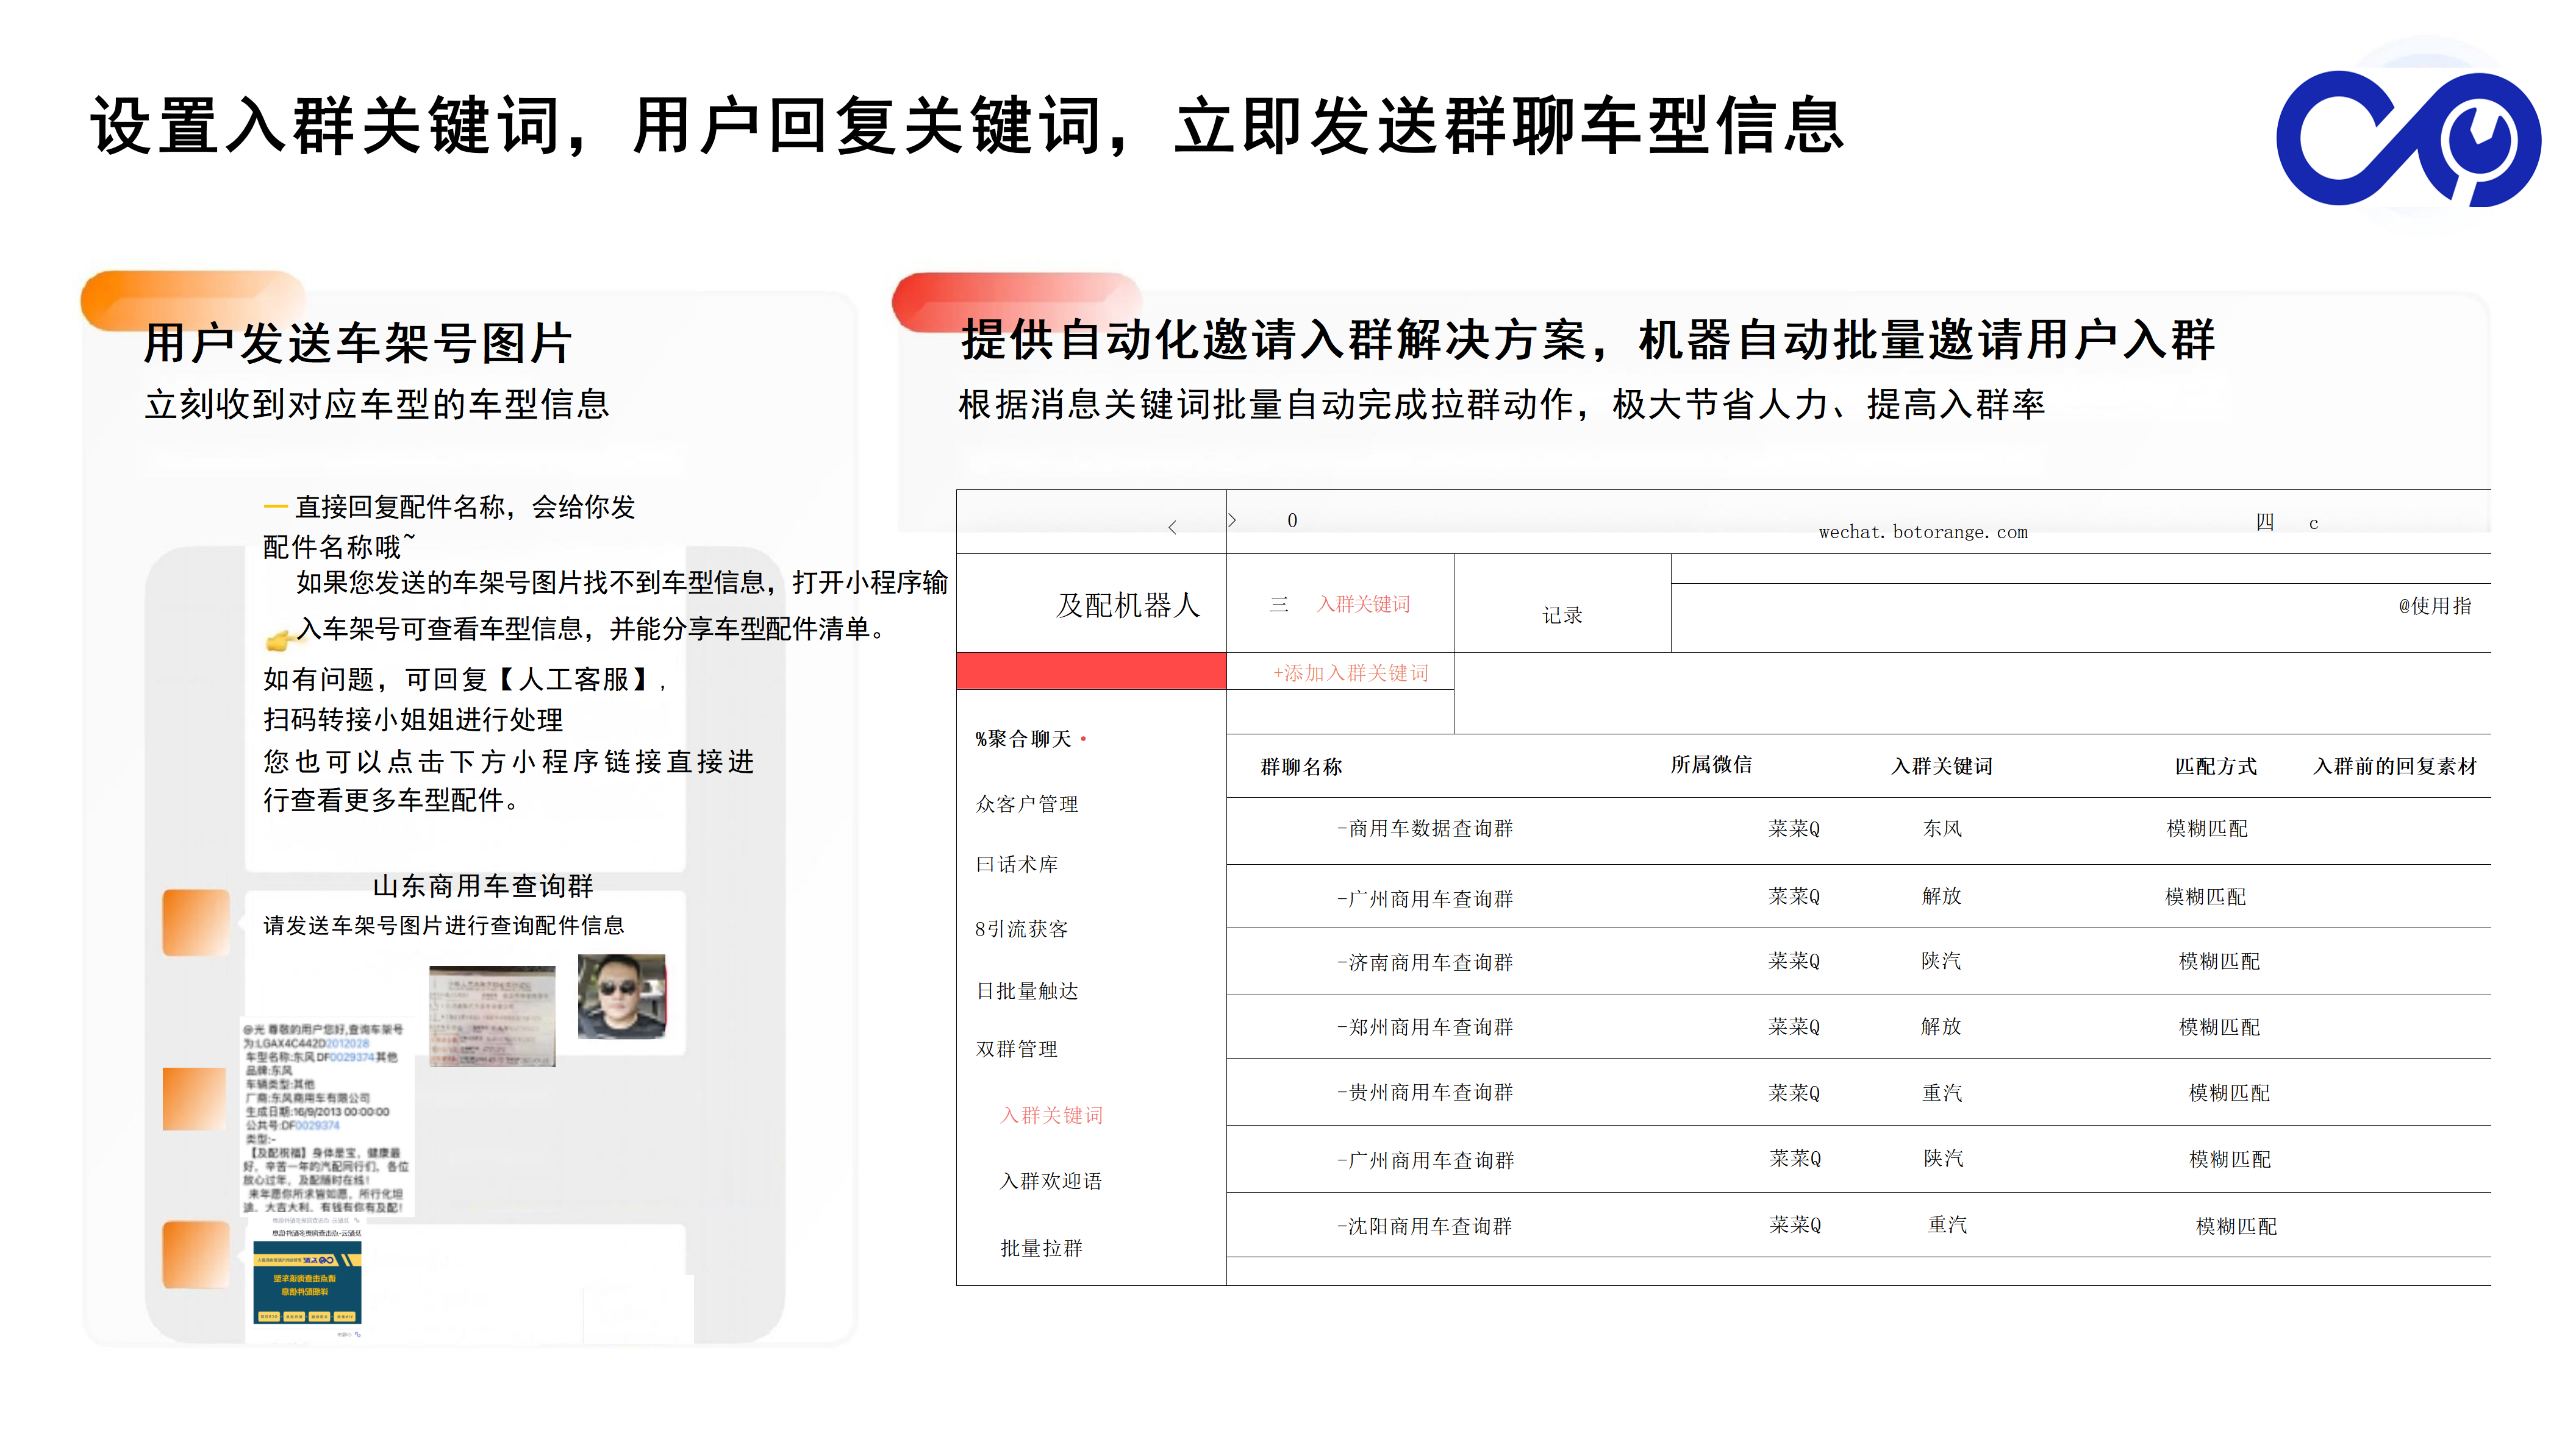Open the blue promotional mini-program card
Viewport: 2576px width, 1448px height.
(x=307, y=1283)
